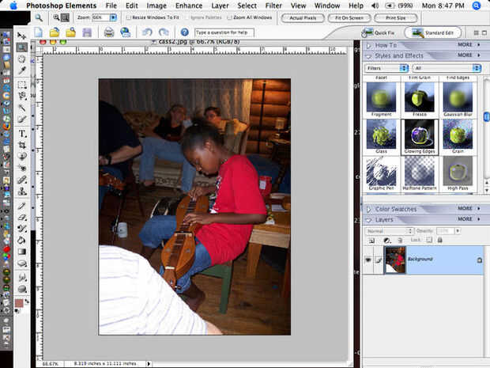Click the Zoom In magnifier option
The height and width of the screenshot is (368, 490).
click(x=56, y=17)
